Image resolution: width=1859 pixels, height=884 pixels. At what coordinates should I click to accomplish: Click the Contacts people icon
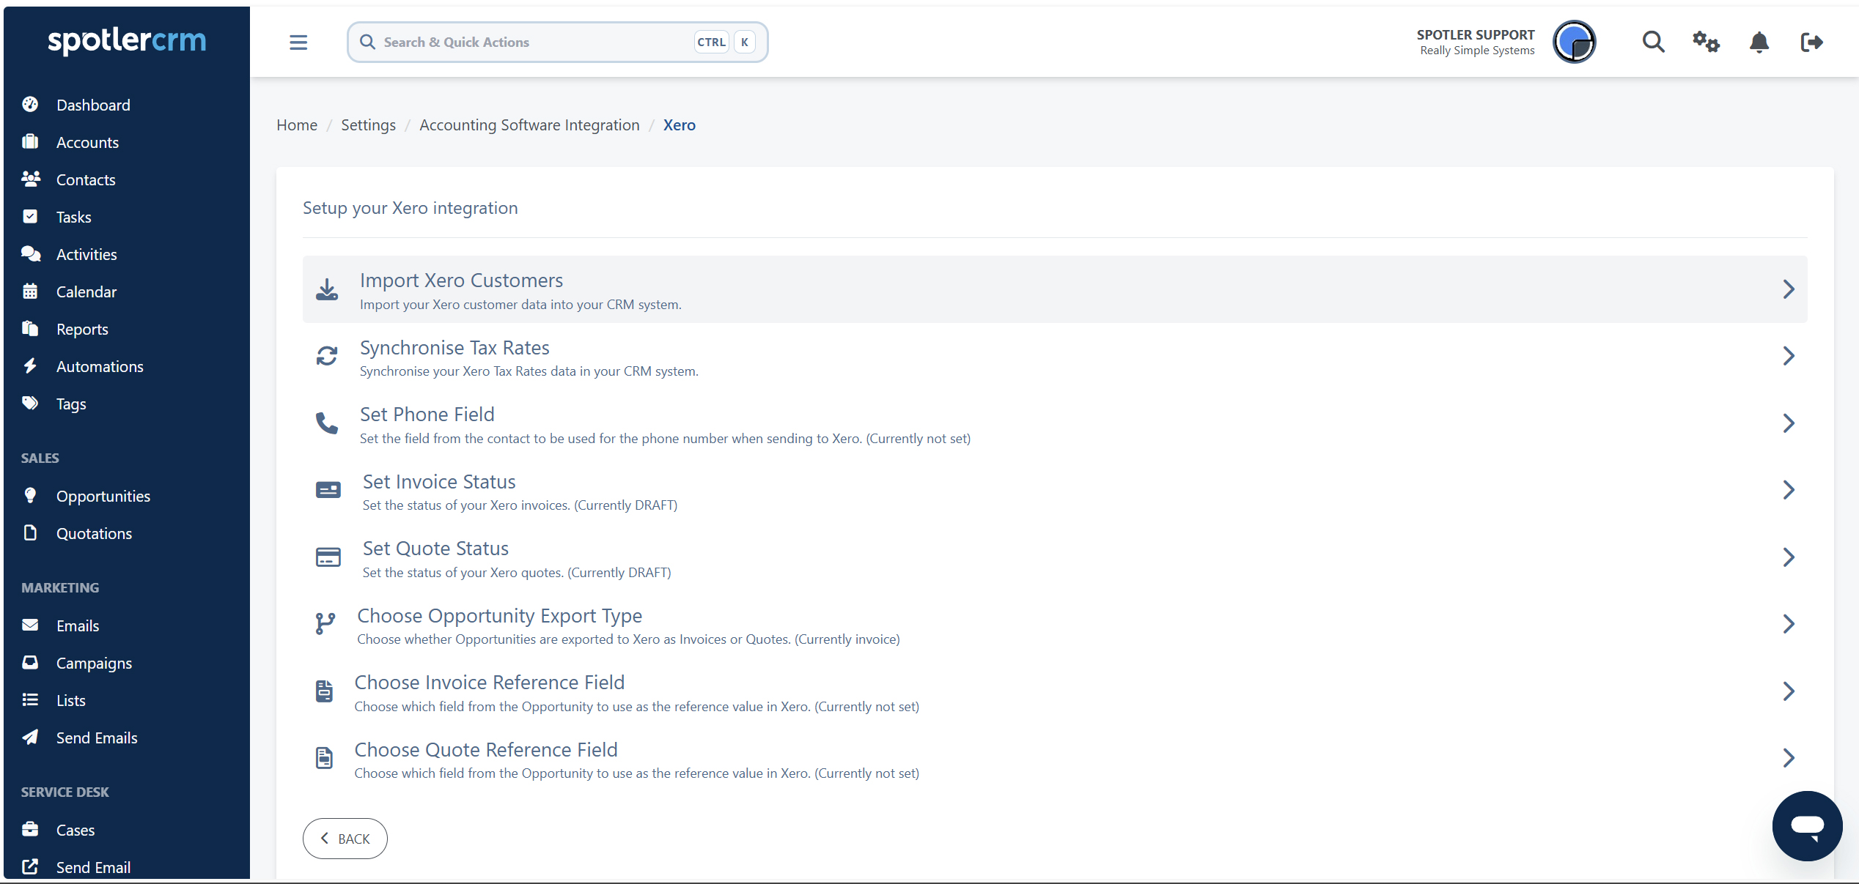coord(30,179)
